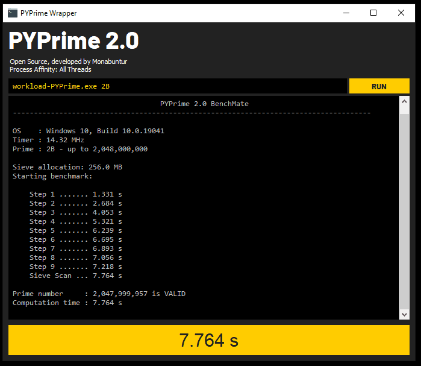Click 'Open Source, developed by Monabuntur' text
Viewport: 421px width, 366px height.
pos(69,62)
